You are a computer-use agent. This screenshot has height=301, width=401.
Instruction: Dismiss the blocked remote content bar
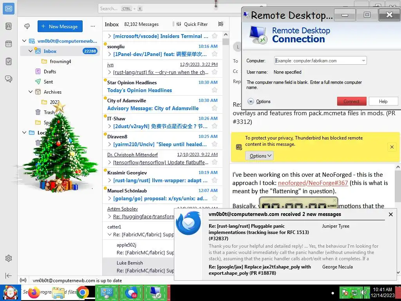pos(392,147)
